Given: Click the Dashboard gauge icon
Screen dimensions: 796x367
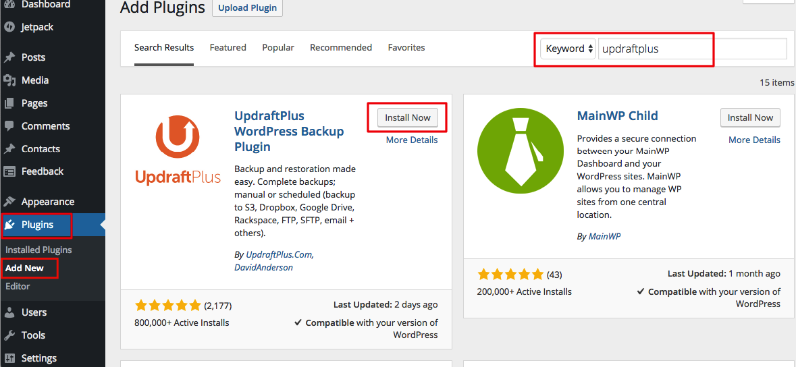Looking at the screenshot, I should point(9,5).
